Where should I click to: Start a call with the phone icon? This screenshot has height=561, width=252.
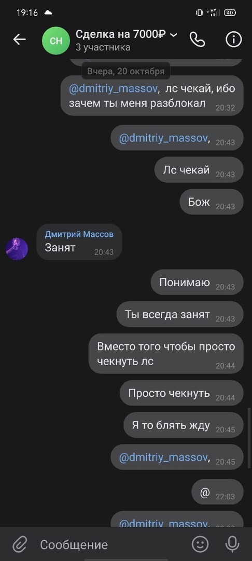click(197, 39)
